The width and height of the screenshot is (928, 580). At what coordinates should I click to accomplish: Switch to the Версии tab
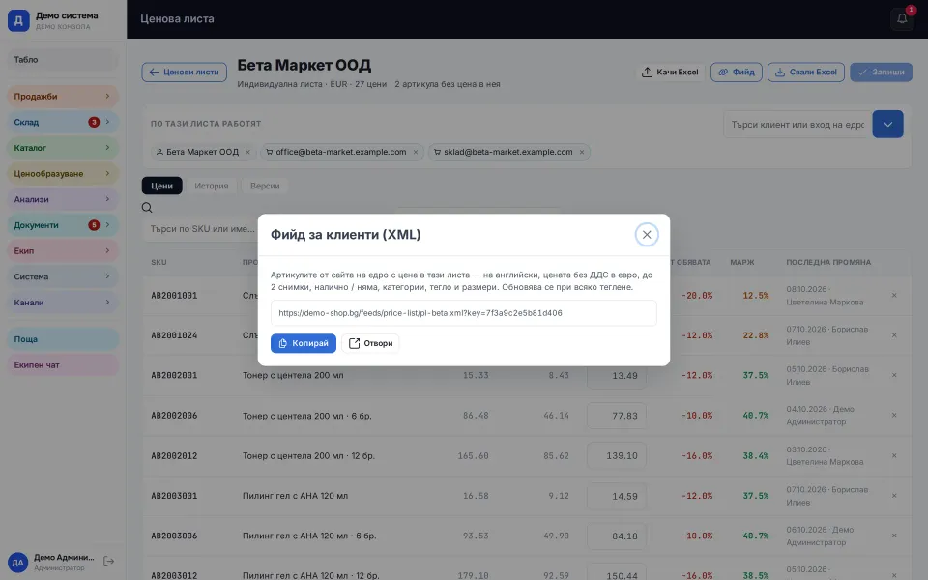point(265,186)
